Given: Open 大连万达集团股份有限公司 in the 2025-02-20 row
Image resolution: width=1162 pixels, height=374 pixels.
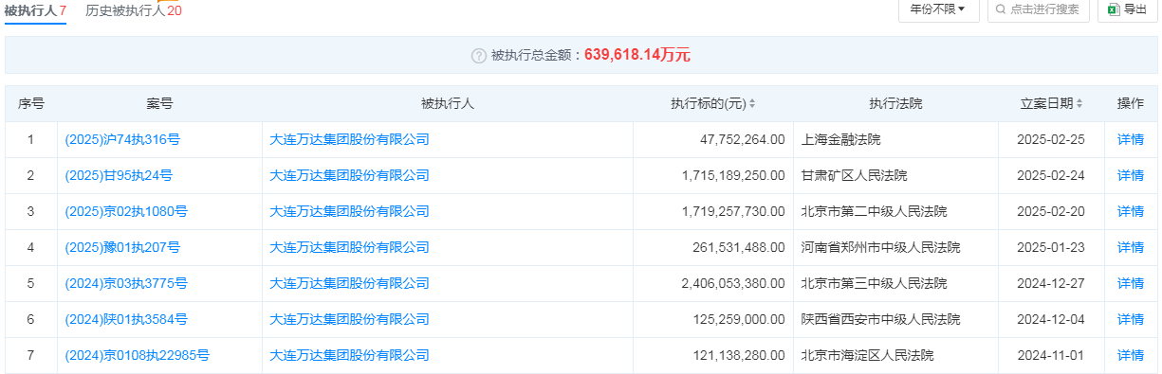Looking at the screenshot, I should tap(350, 211).
